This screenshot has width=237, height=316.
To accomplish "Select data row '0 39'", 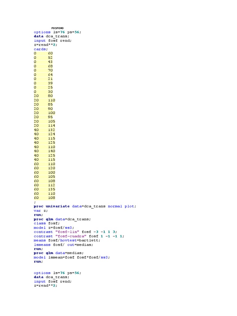I will click(43, 83).
